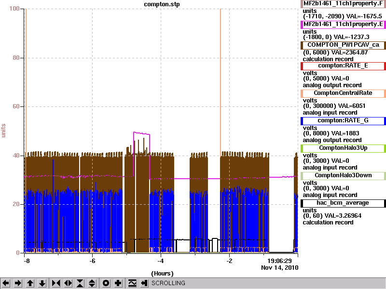Shift the plot down with down-arrow icon

[42, 283]
